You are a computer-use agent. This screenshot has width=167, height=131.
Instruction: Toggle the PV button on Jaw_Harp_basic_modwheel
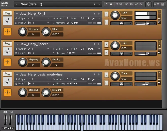[159, 83]
